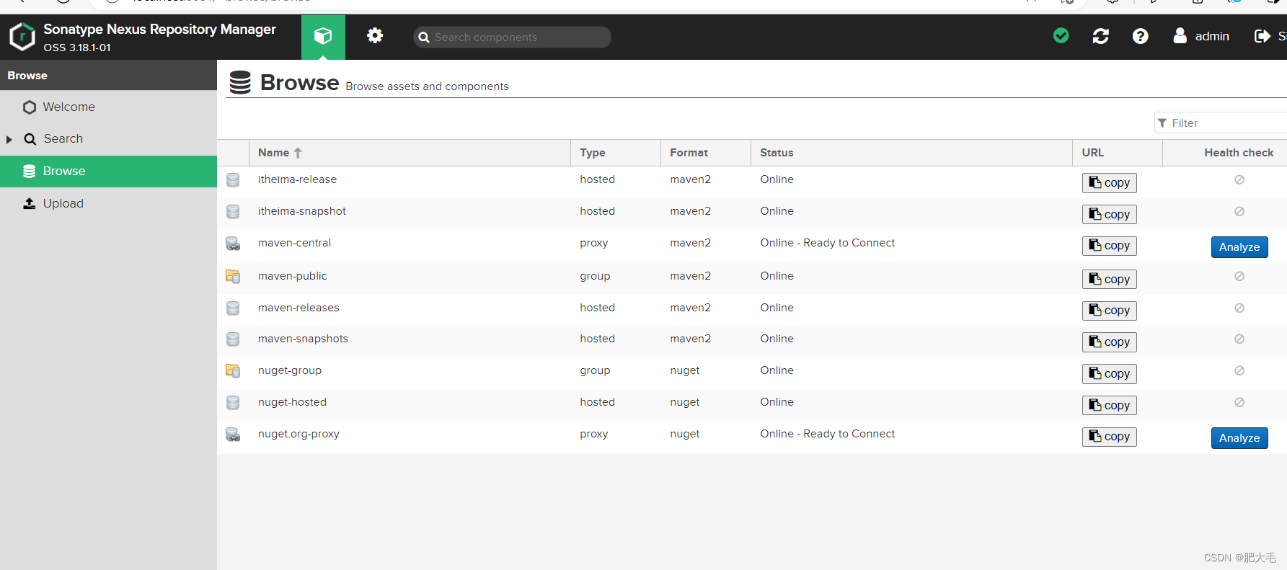Open the itheima-snapshot repository row

coord(752,214)
